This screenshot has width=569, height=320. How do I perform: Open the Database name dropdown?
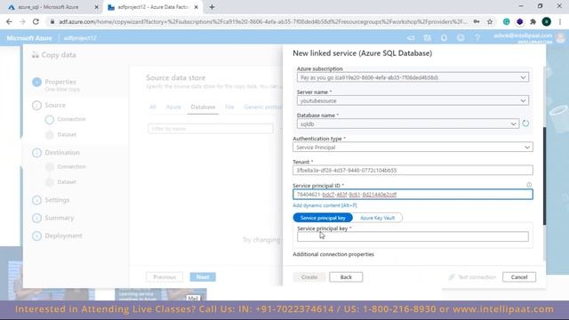[407, 124]
